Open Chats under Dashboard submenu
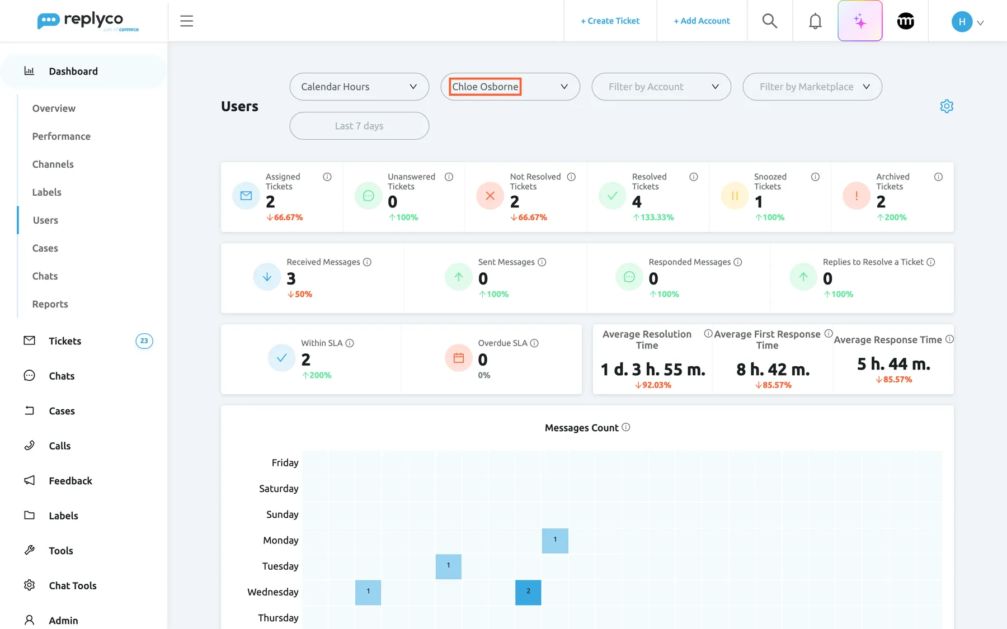Image resolution: width=1007 pixels, height=629 pixels. pos(45,276)
